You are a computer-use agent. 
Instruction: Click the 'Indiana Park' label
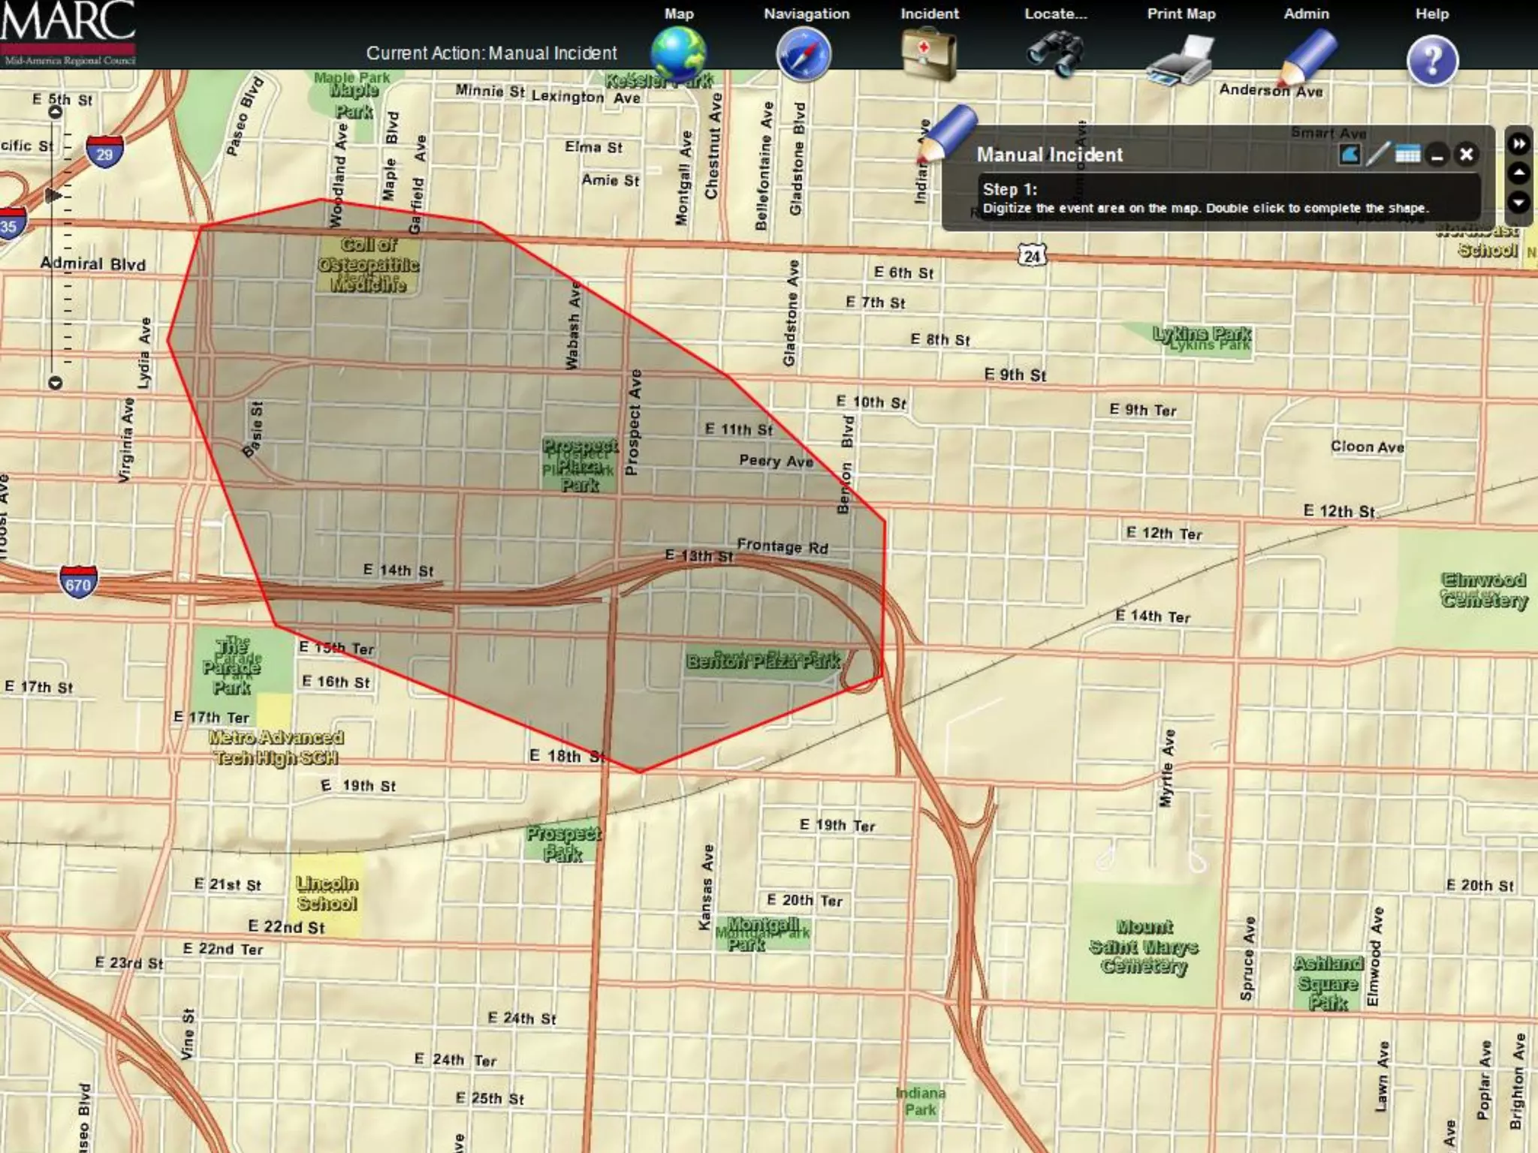pyautogui.click(x=921, y=1100)
